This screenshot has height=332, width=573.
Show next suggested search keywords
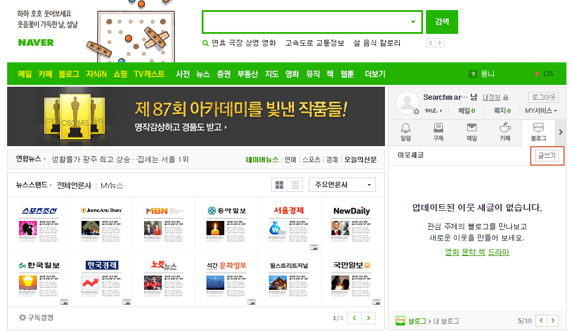click(440, 43)
